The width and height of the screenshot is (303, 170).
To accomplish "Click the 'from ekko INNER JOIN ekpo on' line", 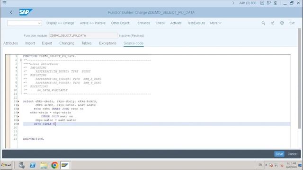I will point(59,109).
